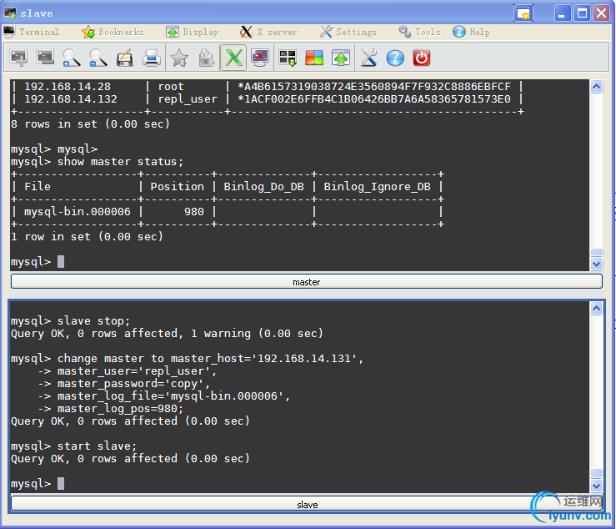Open a new terminal tab icon

[x=18, y=58]
